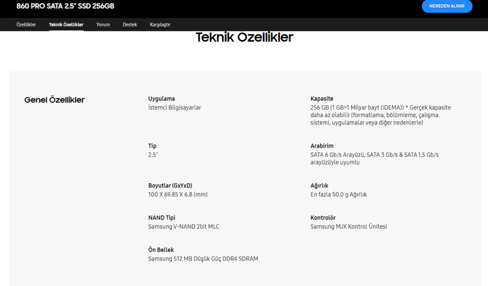488x286 pixels.
Task: Click the Ön Bellek label
Action: 161,250
